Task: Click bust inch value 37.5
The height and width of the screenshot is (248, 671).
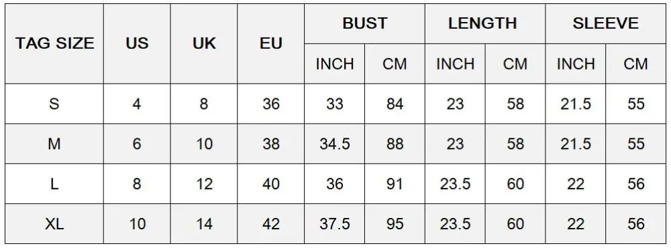Action: pyautogui.click(x=335, y=224)
